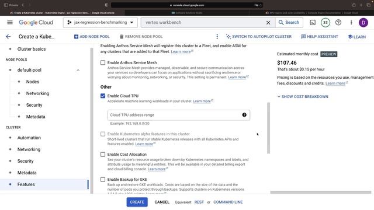Viewport: 374px width, 210px height.
Task: Open Metadata under default-pool
Action: (x=36, y=117)
